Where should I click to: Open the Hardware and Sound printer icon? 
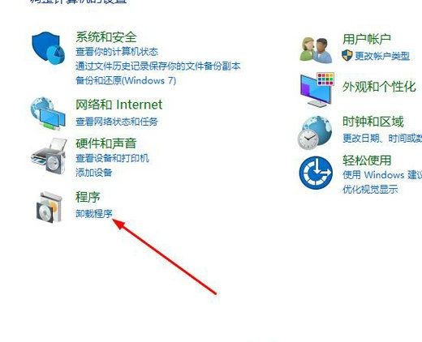click(x=49, y=156)
